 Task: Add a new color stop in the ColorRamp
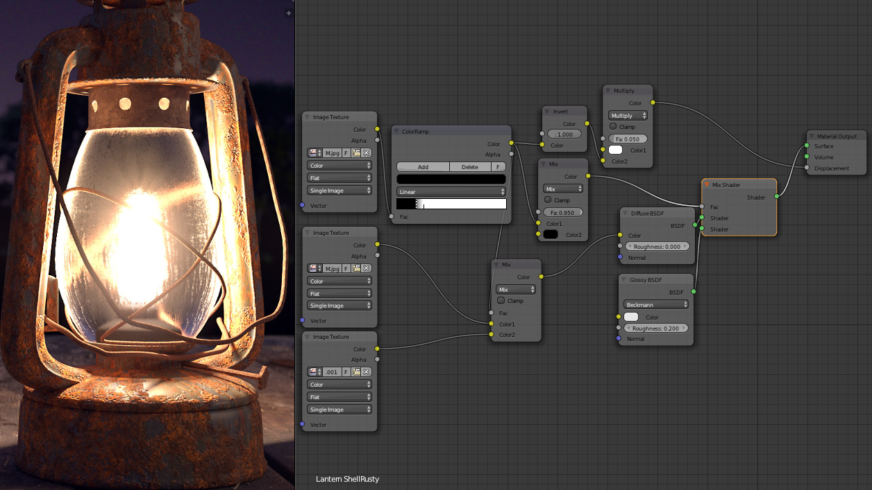point(422,166)
